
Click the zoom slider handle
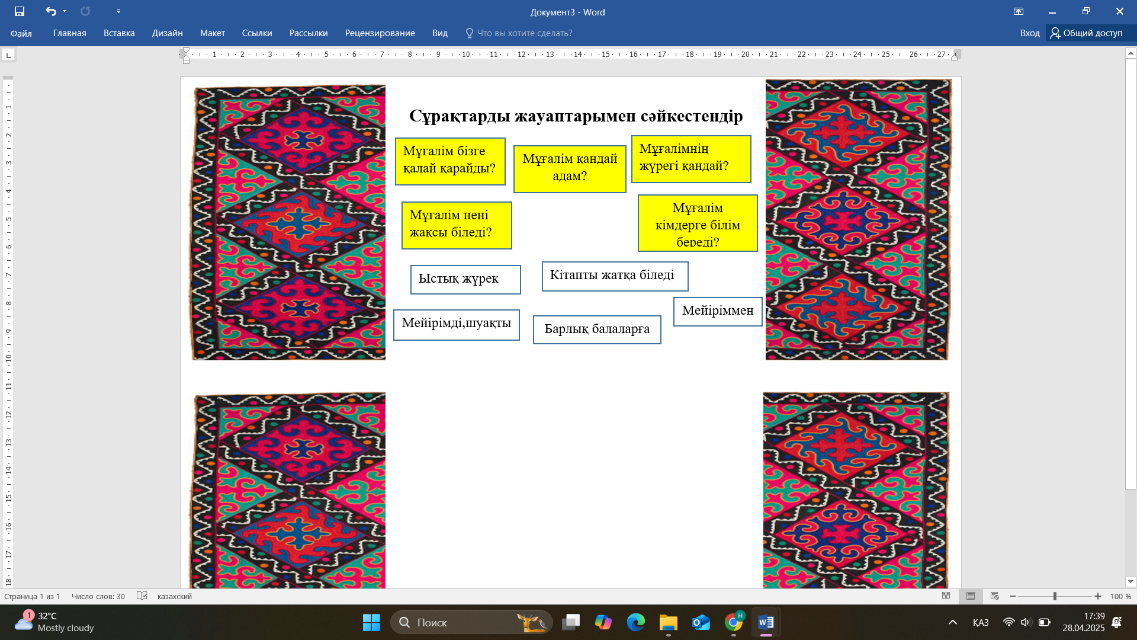pos(1055,596)
